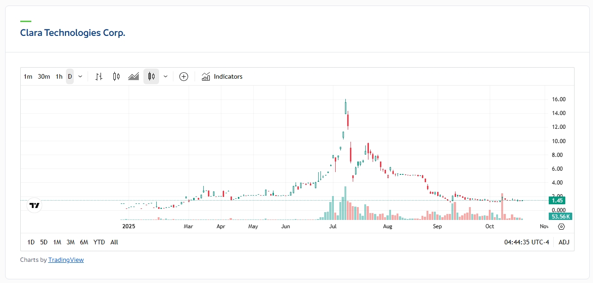The height and width of the screenshot is (283, 593).
Task: Select the 1h interval button
Action: (59, 76)
